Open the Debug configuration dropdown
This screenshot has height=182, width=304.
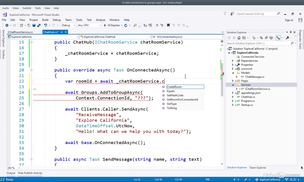pos(68,26)
